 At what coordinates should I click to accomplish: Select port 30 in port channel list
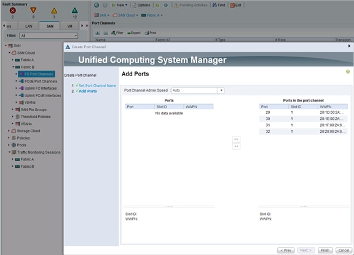coord(303,119)
